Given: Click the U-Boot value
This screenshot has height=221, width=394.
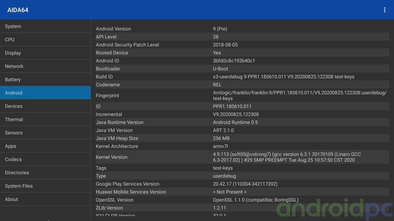Looking at the screenshot, I should [x=221, y=69].
